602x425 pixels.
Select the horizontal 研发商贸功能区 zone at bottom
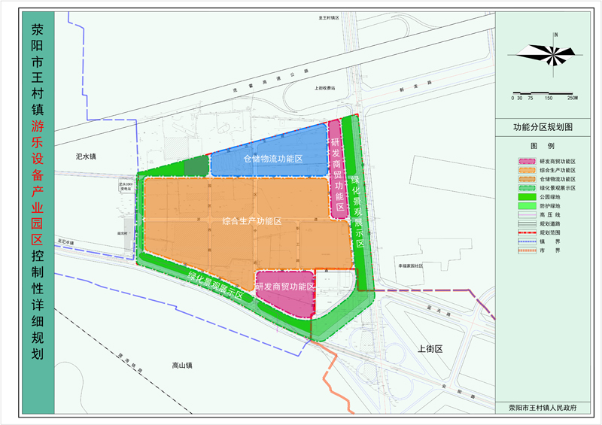coord(284,288)
